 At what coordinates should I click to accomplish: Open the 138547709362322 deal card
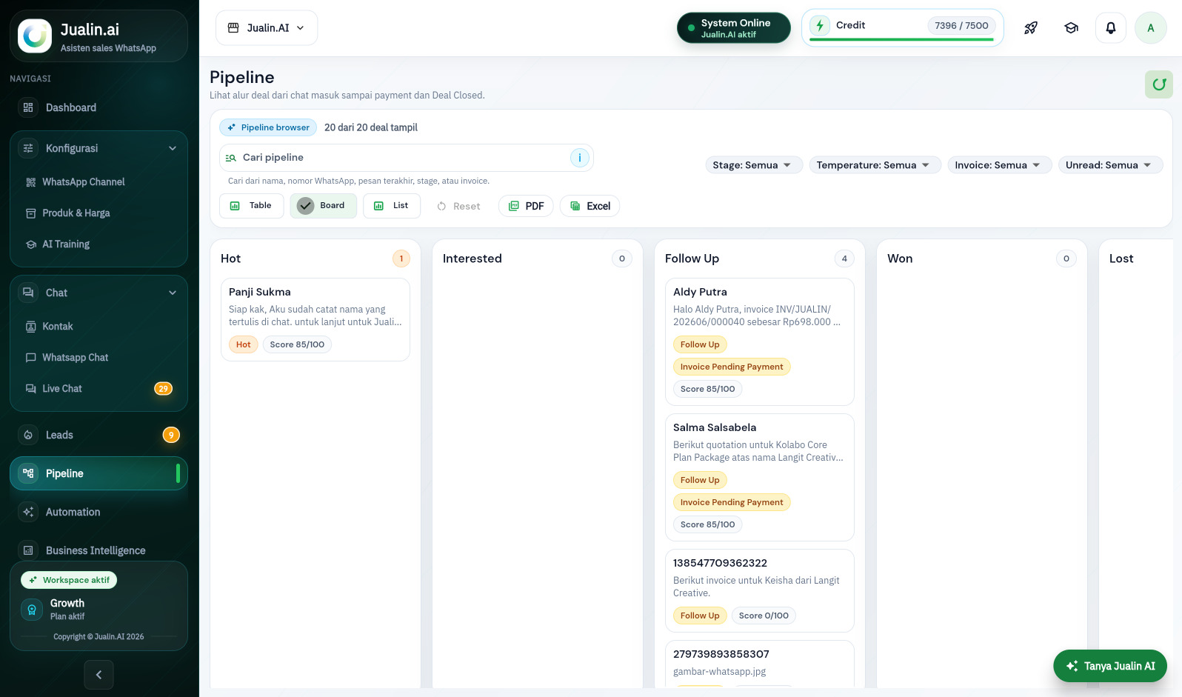(x=760, y=590)
